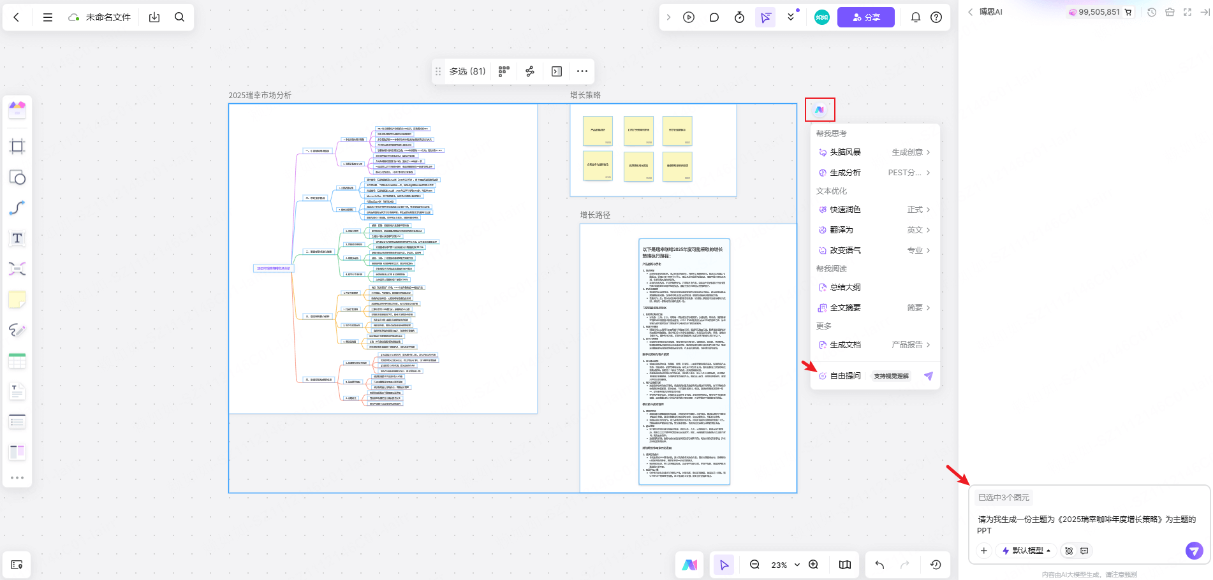Toggle the chat mode icon in AI input

1084,551
